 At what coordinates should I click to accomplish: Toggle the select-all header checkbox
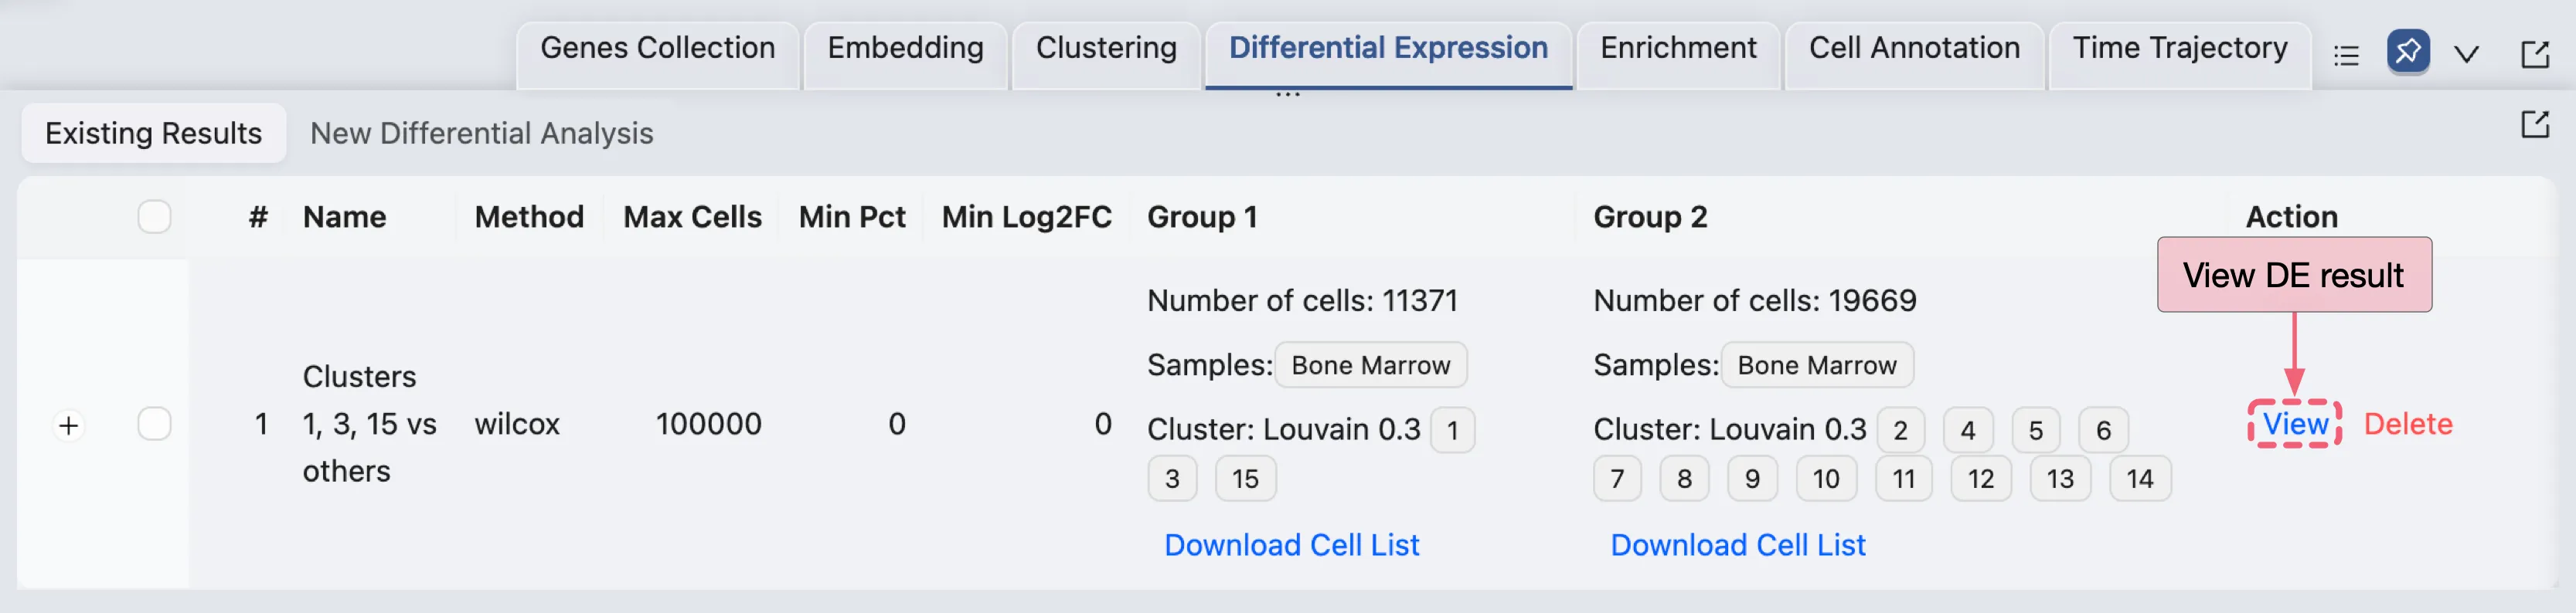[x=154, y=217]
